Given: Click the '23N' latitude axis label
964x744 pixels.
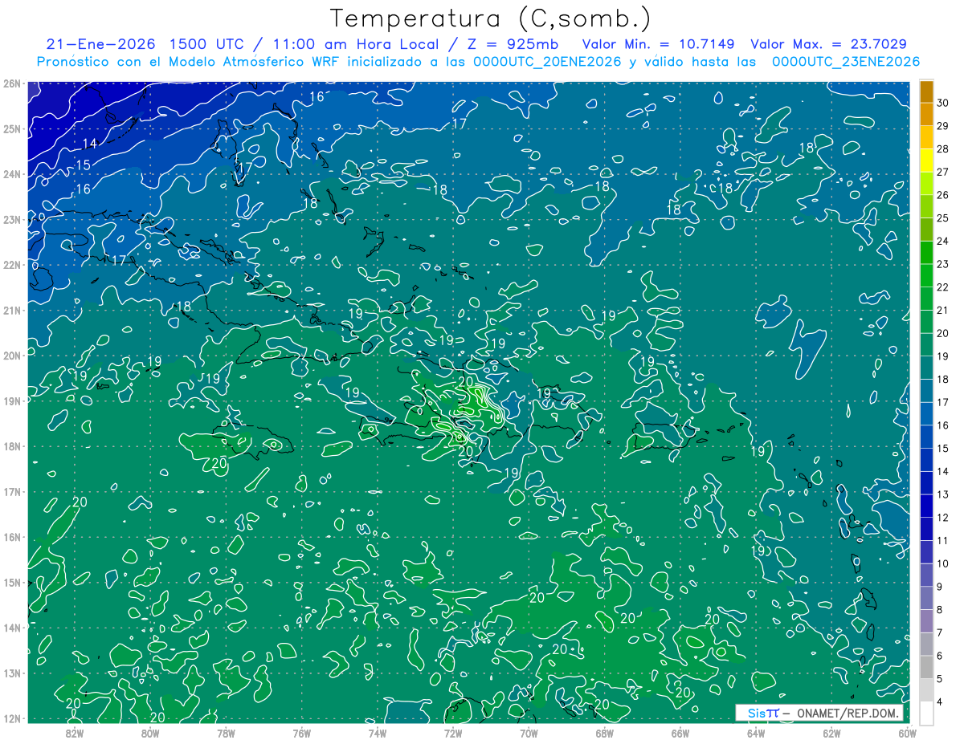Looking at the screenshot, I should click(12, 219).
